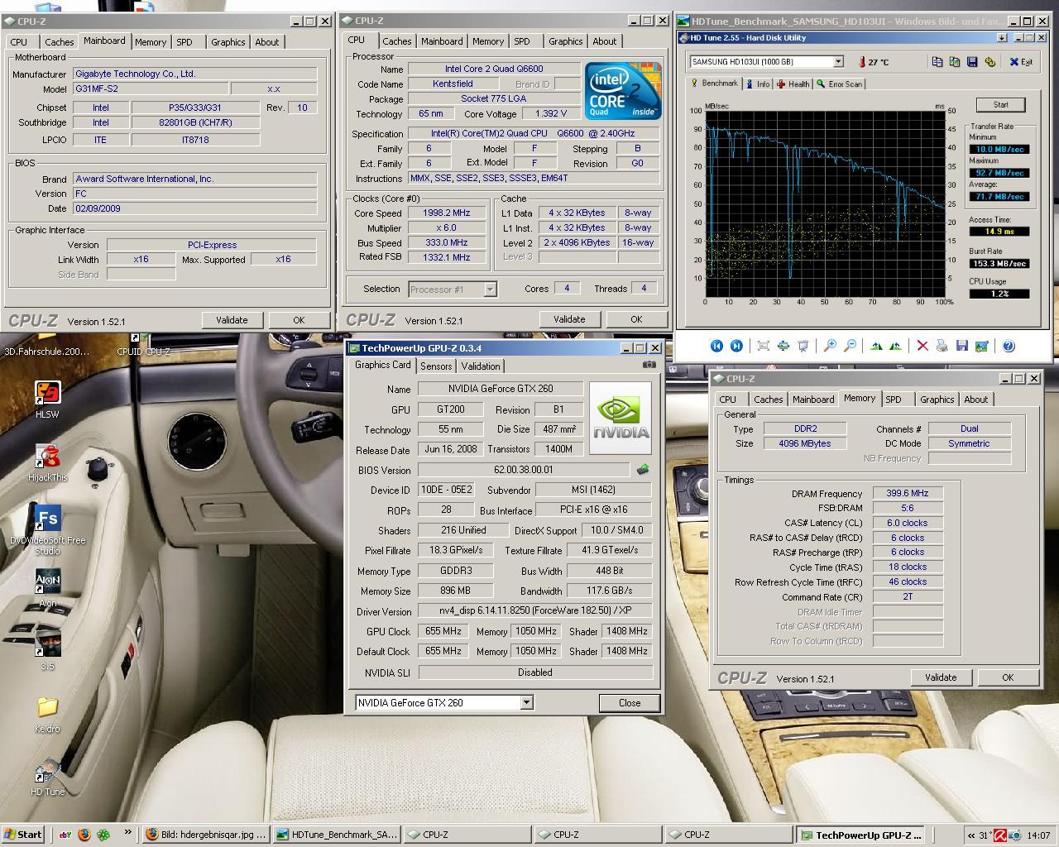This screenshot has width=1059, height=847.
Task: Open help in the image viewer toolbar
Action: tap(1009, 346)
